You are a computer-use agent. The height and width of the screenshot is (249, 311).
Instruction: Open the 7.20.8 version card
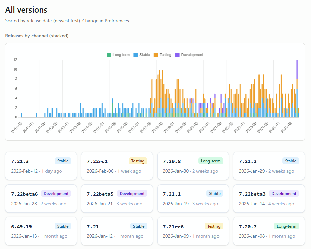pos(193,166)
